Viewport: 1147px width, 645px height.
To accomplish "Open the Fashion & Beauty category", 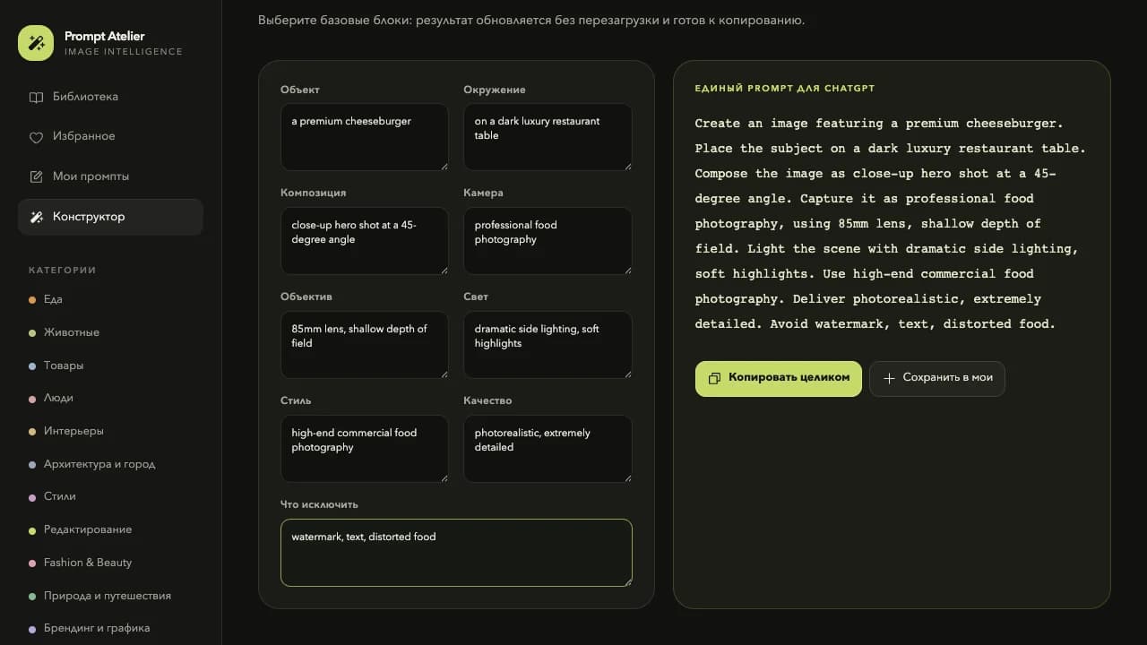I will [110, 563].
